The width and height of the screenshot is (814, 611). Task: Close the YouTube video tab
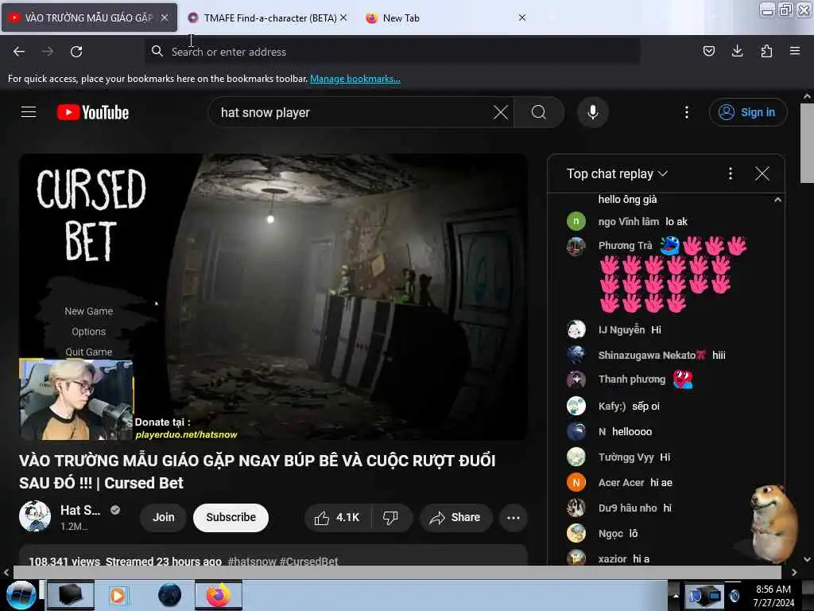pos(165,18)
